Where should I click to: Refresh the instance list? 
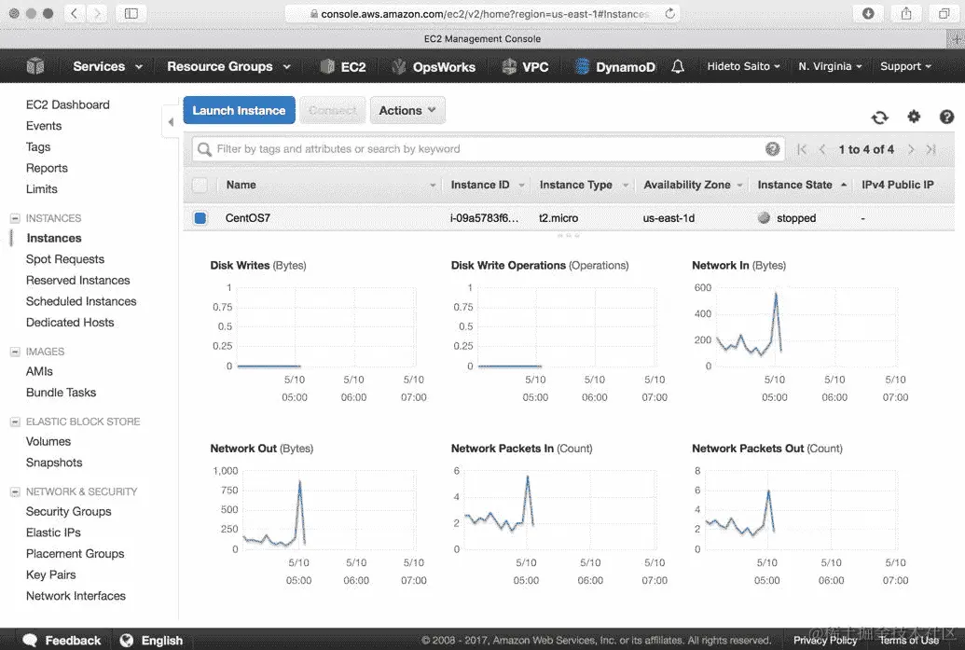click(x=879, y=117)
